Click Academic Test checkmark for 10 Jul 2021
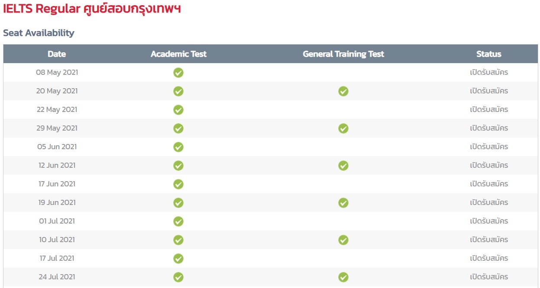The height and width of the screenshot is (288, 540). point(178,240)
